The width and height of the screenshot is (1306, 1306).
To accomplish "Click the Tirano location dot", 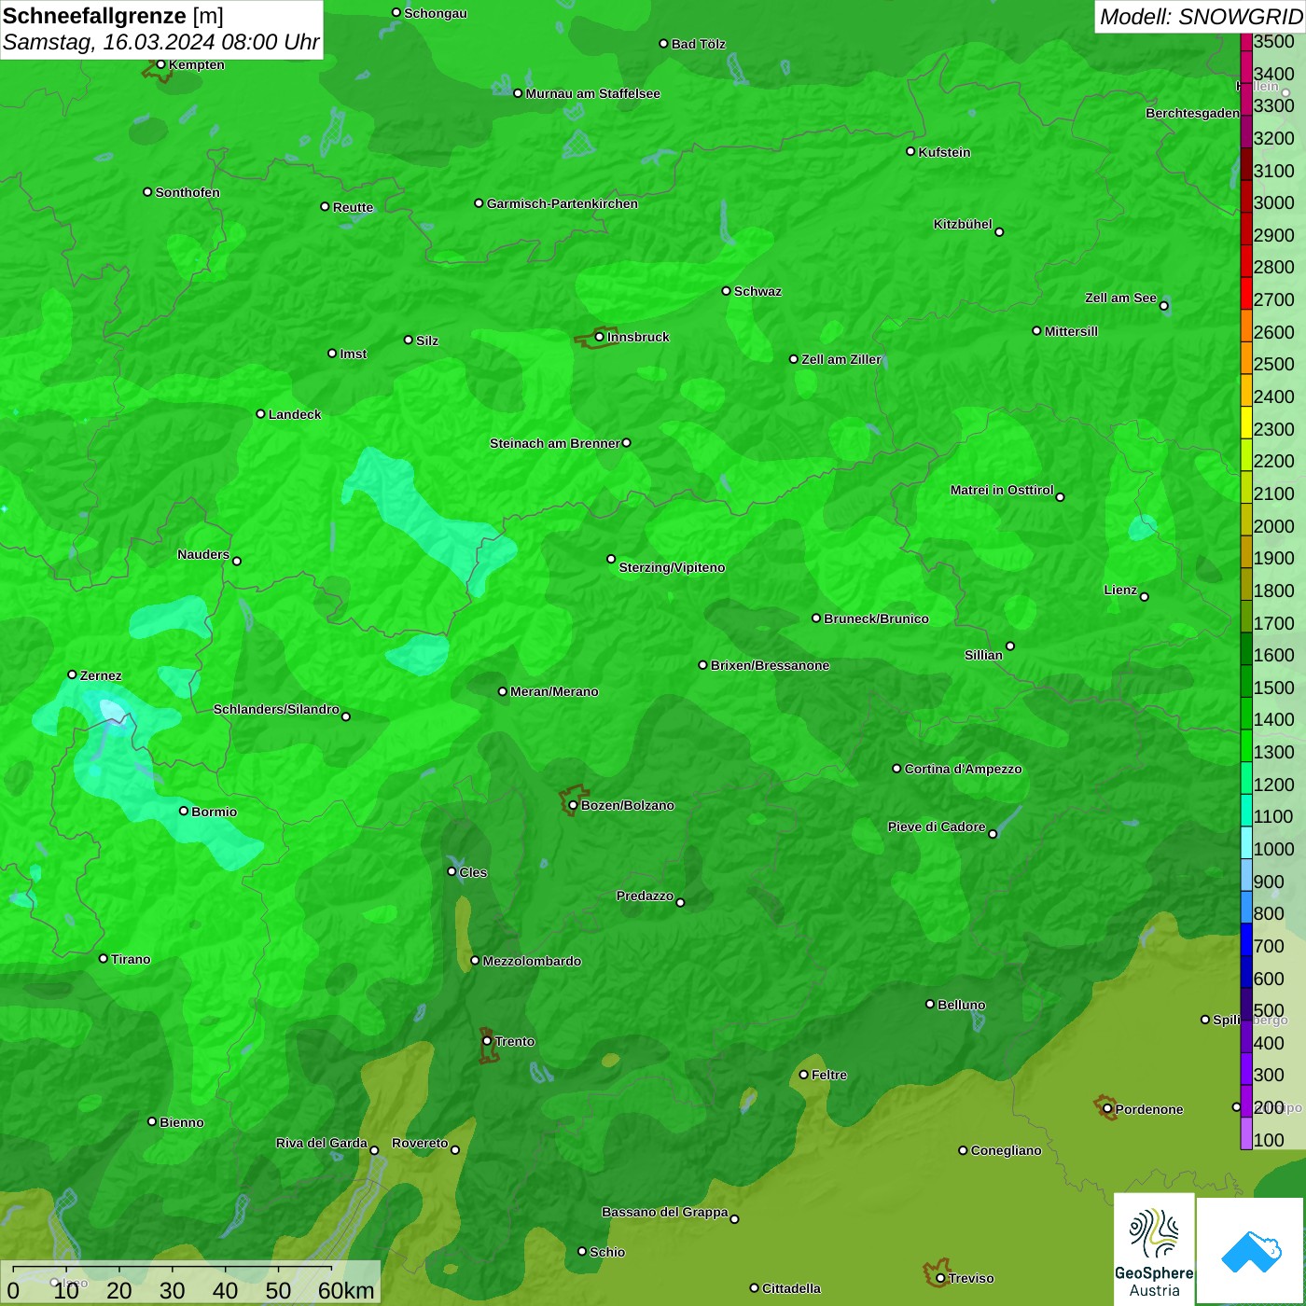I will (x=104, y=958).
